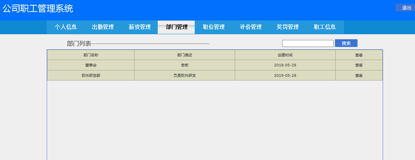The image size is (415, 160).
Task: Click the 老板 description cell
Action: [x=185, y=65]
